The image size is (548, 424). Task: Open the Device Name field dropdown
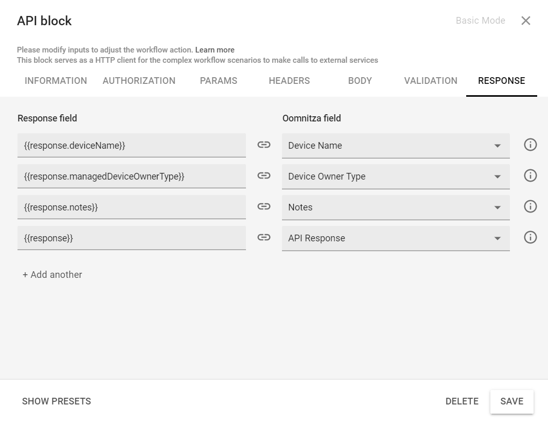pos(497,146)
